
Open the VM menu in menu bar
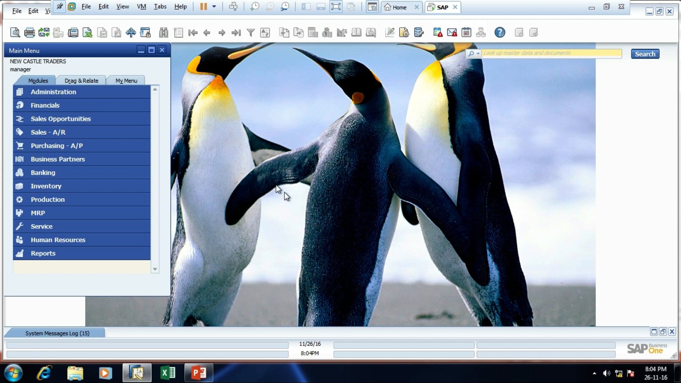pos(142,7)
